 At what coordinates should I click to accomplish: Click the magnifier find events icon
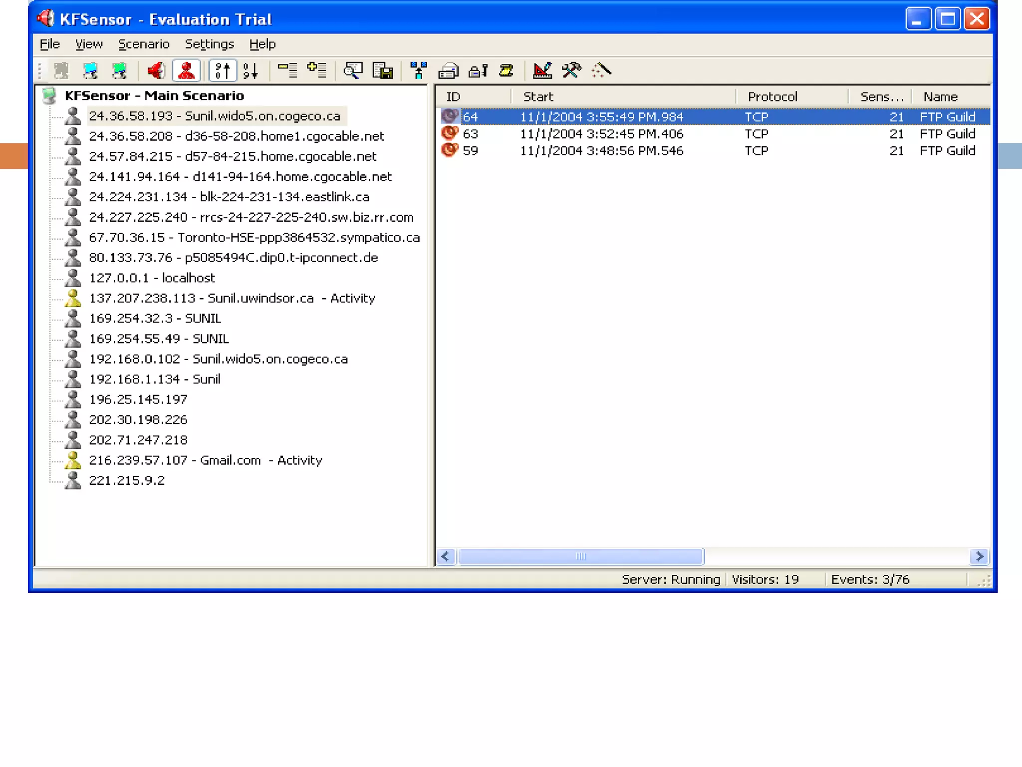point(353,70)
